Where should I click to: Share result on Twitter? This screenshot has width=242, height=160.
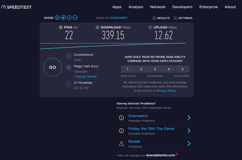point(63,18)
